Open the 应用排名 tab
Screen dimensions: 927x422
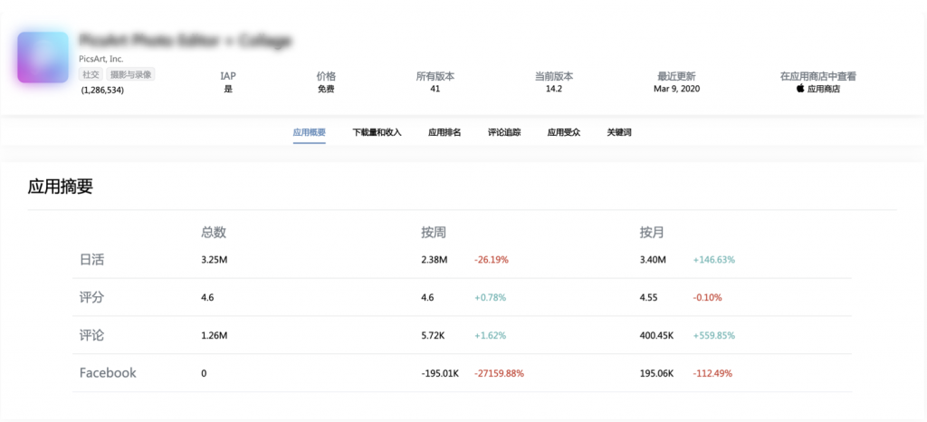pyautogui.click(x=444, y=132)
